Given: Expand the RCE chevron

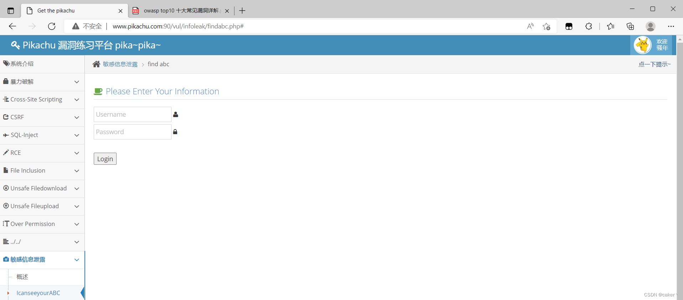Looking at the screenshot, I should point(77,153).
